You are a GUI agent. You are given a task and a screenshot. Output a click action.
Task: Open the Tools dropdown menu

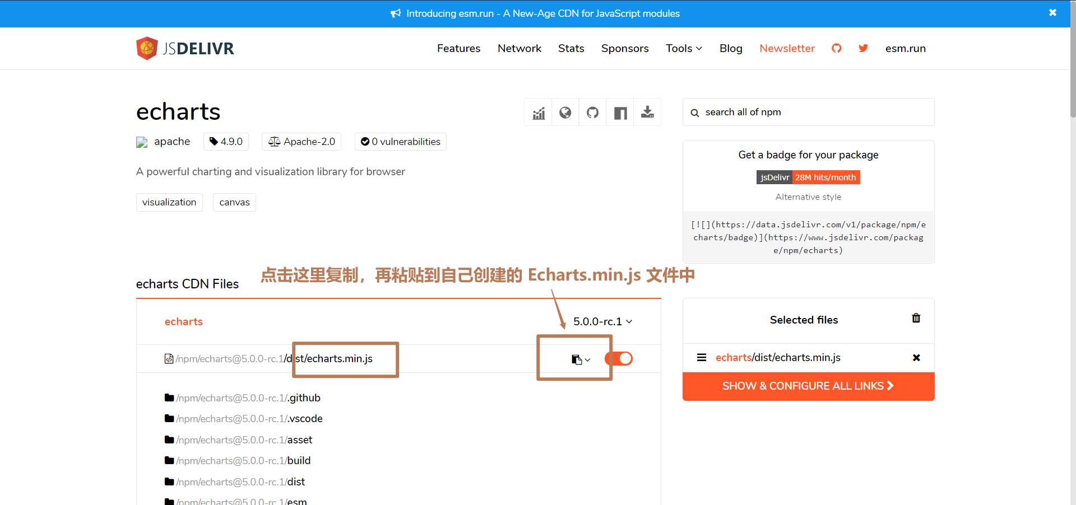click(684, 48)
